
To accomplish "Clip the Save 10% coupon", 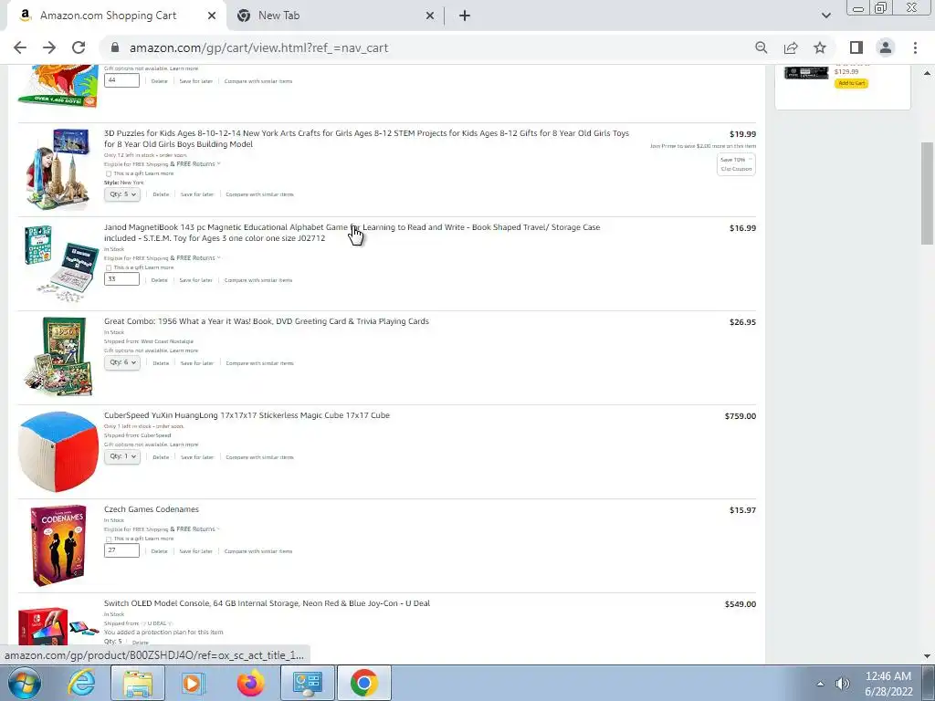I will pos(737,164).
